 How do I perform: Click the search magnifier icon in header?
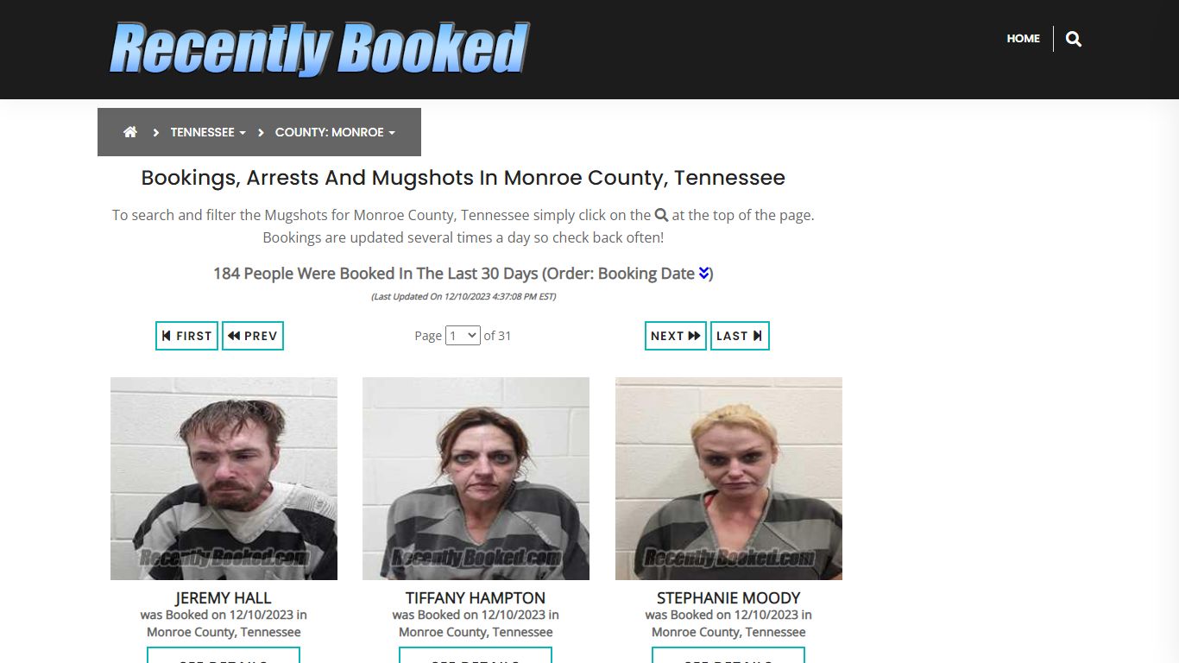[x=1074, y=39]
